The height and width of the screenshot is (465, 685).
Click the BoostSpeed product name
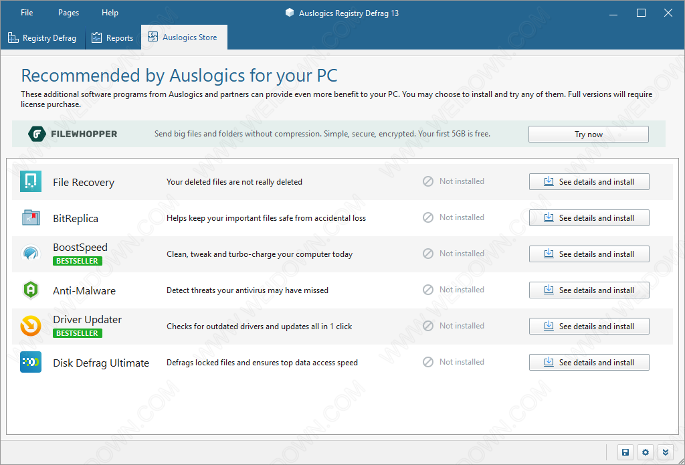[80, 248]
